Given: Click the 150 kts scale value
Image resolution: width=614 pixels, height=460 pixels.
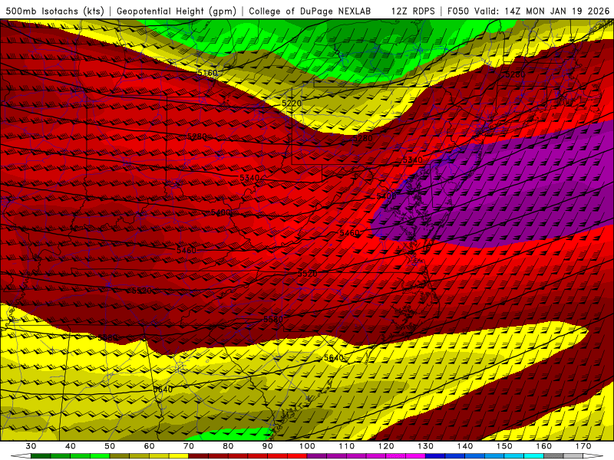Looking at the screenshot, I should 504,446.
